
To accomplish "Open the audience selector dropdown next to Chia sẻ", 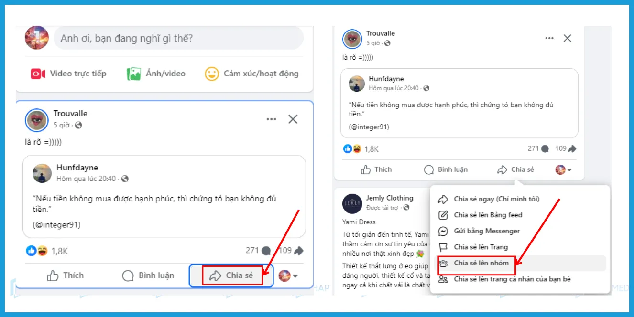I will pyautogui.click(x=295, y=275).
